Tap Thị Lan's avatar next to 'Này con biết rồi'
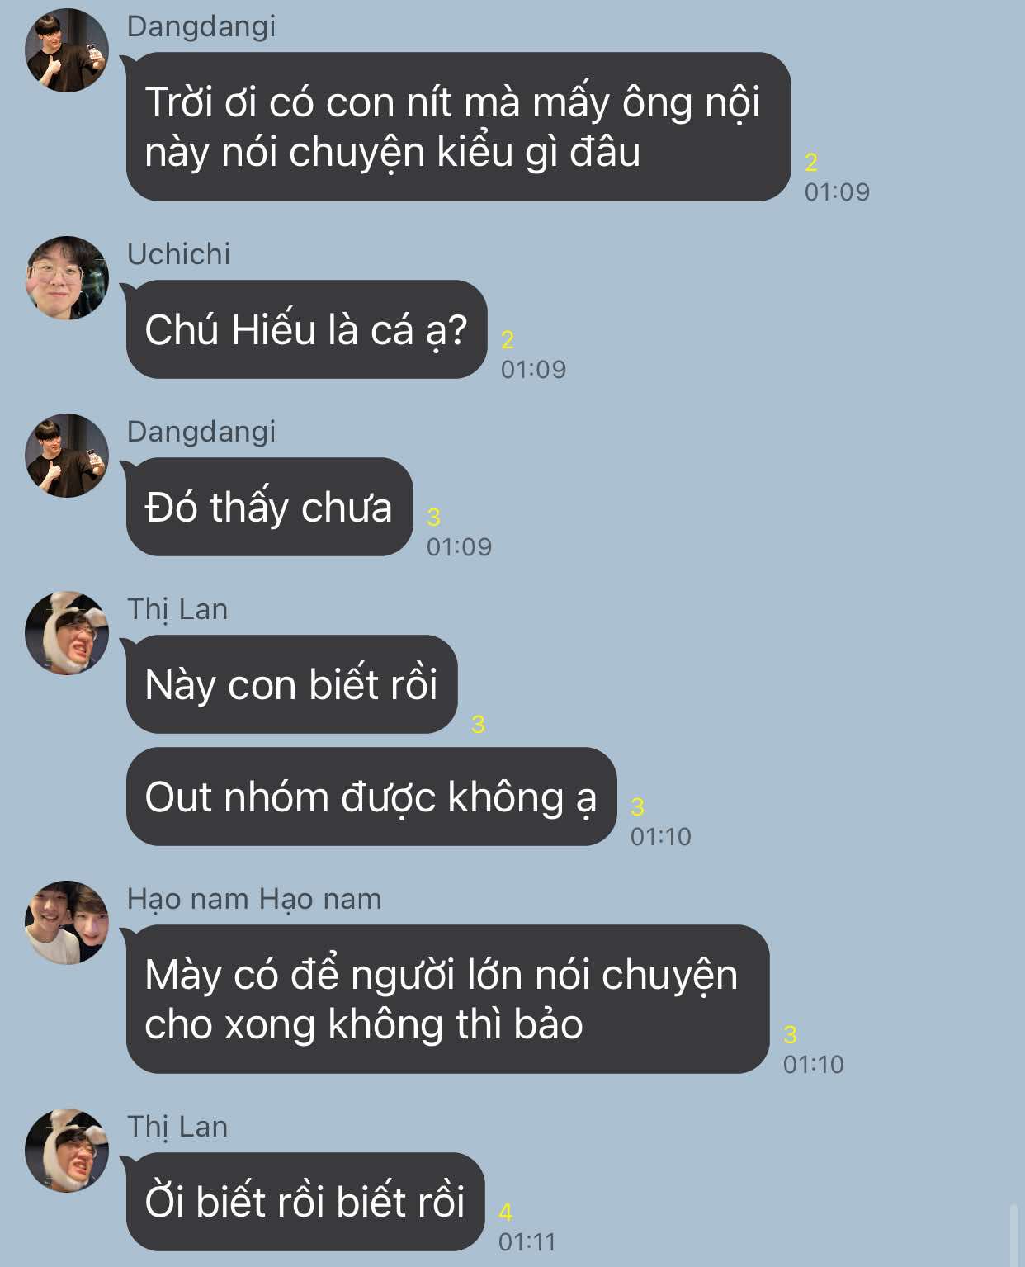Image resolution: width=1025 pixels, height=1267 pixels. [x=67, y=633]
